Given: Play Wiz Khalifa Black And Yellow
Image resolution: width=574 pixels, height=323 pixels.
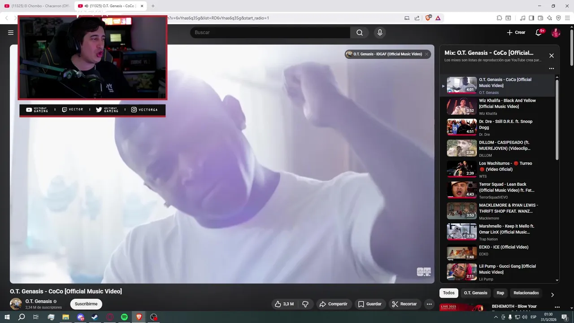Looking at the screenshot, I should pyautogui.click(x=498, y=106).
